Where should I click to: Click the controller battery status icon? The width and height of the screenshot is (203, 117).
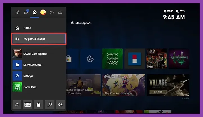click(183, 11)
